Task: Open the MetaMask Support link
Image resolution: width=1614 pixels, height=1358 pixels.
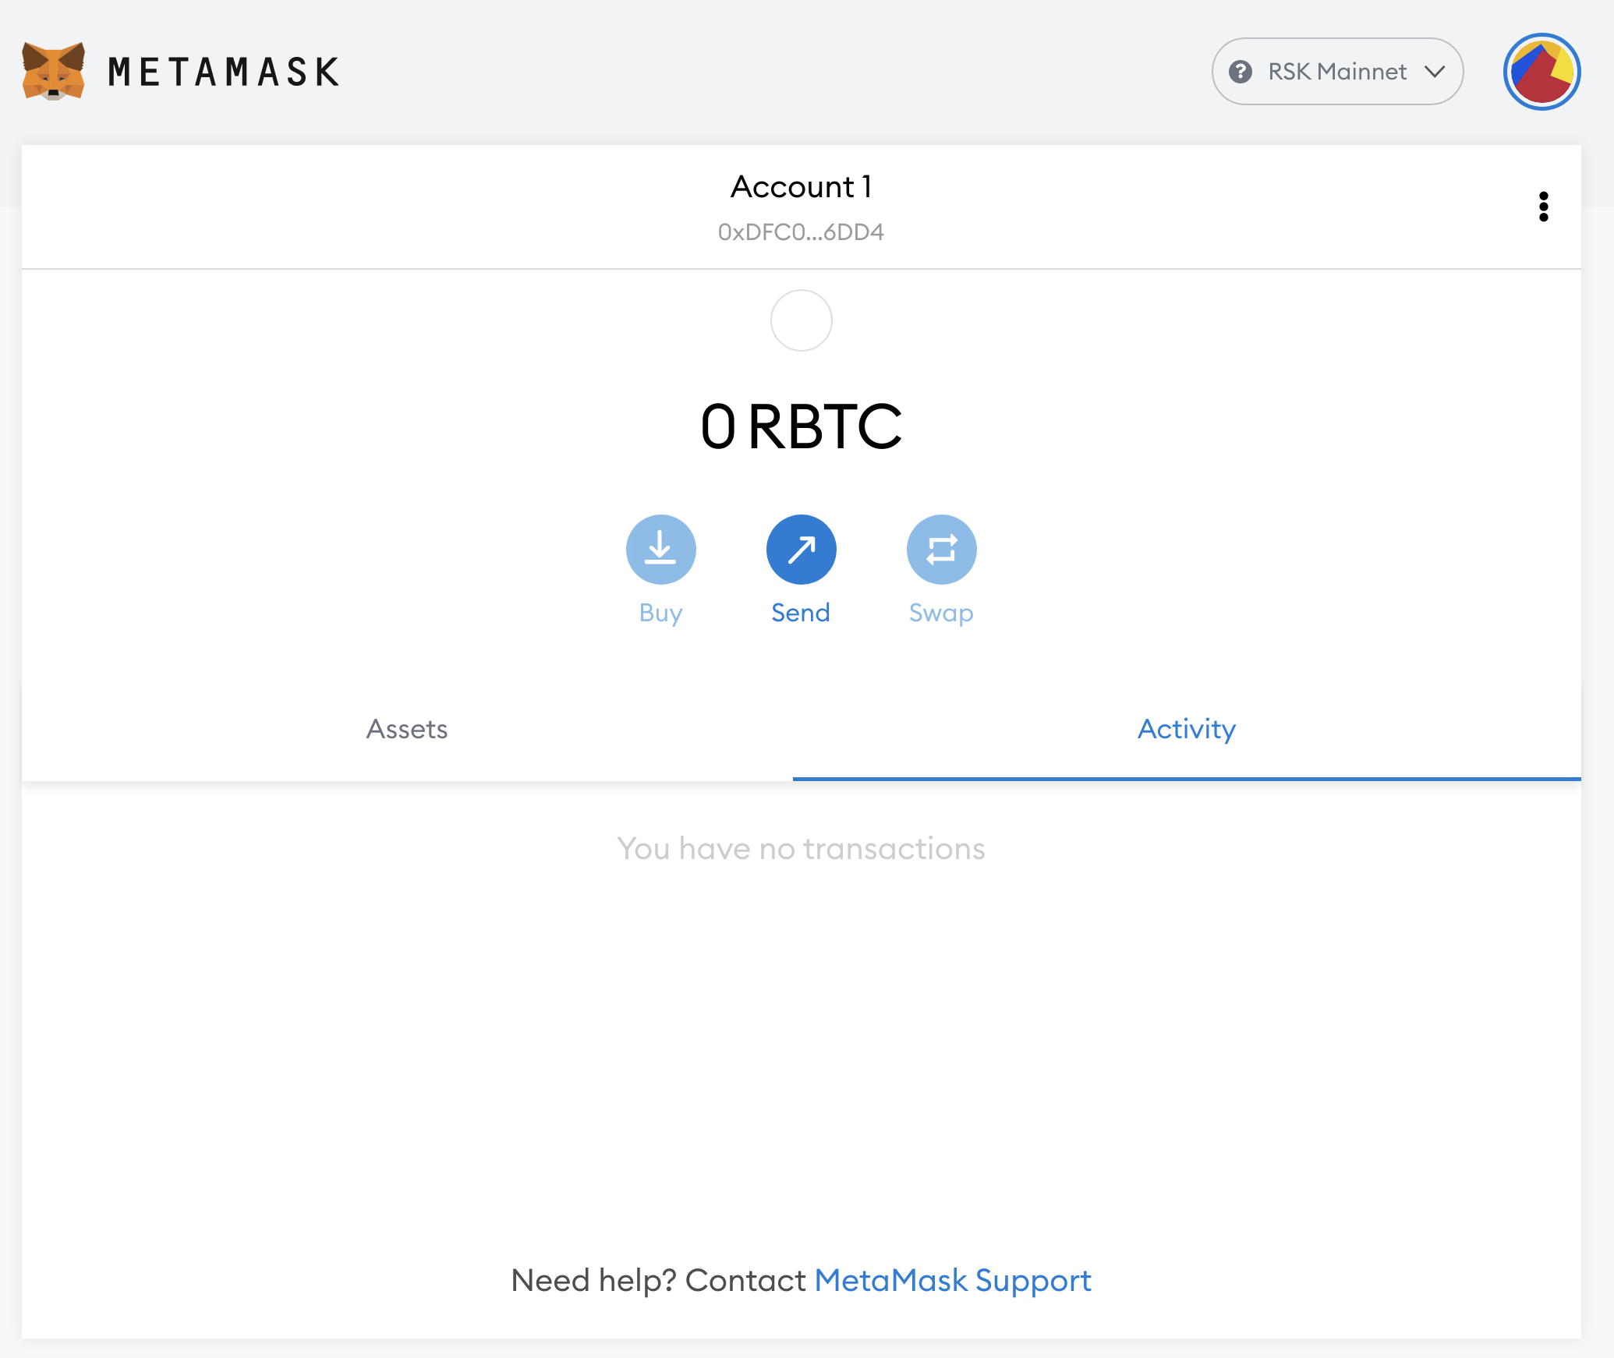Action: tap(952, 1280)
